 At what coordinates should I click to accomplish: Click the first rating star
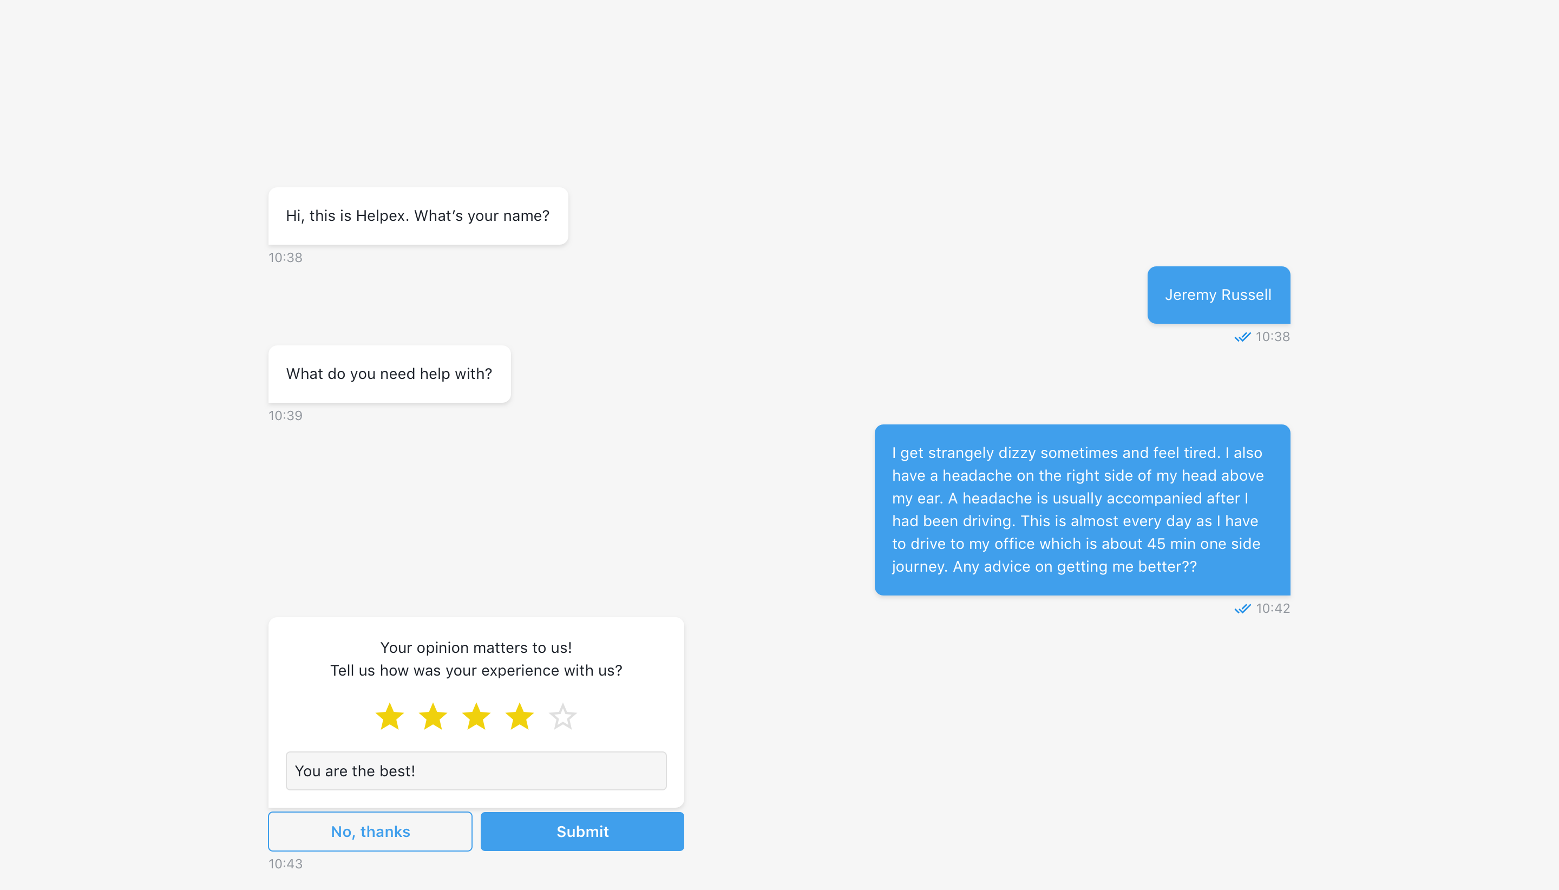[389, 716]
